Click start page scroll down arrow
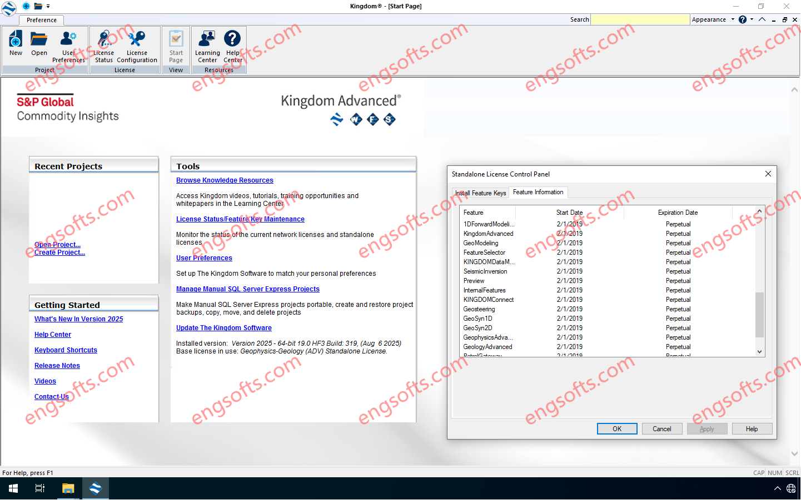This screenshot has width=801, height=500. (794, 453)
